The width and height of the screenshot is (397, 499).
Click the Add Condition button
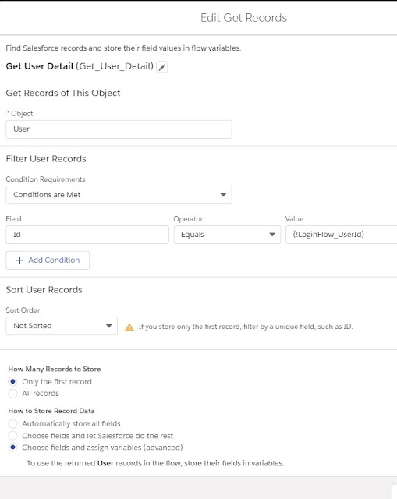[48, 260]
